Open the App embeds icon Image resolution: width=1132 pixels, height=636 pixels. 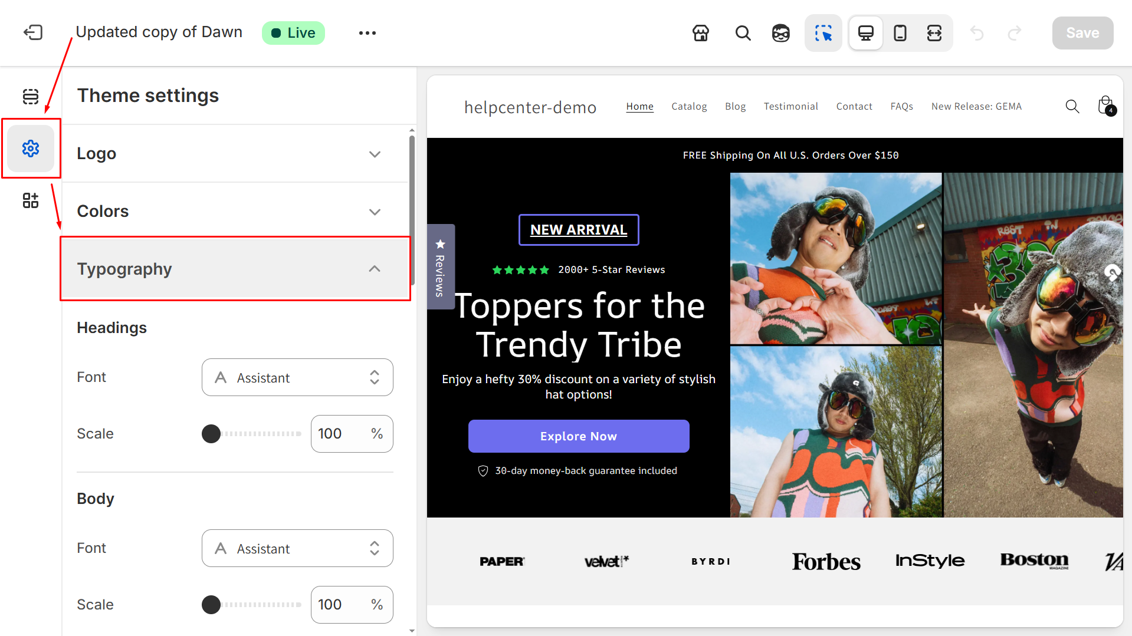pos(31,200)
